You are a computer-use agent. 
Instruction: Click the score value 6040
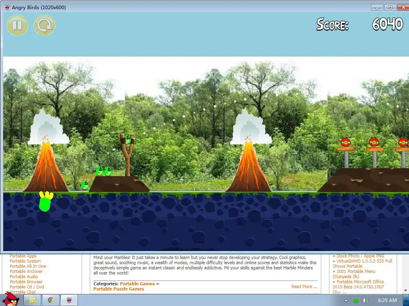[x=387, y=24]
